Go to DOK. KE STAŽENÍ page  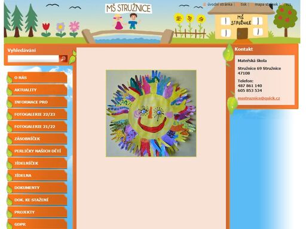pos(37,200)
